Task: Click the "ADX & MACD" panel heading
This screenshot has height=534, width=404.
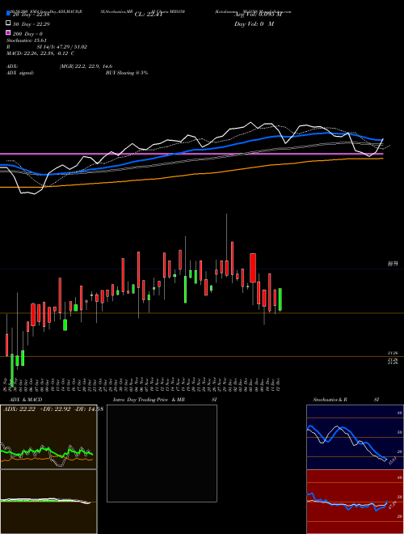Action: point(26,400)
